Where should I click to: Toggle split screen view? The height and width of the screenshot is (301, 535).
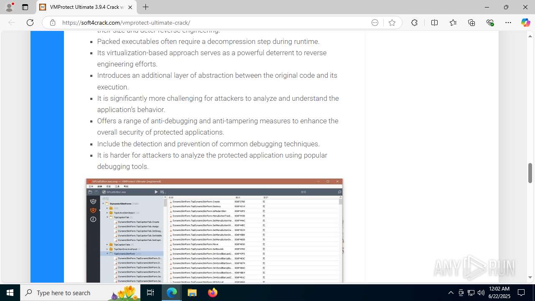(x=434, y=23)
